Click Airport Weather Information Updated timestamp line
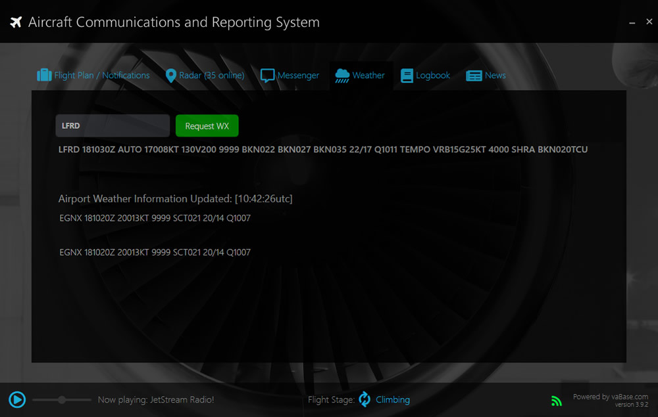Image resolution: width=658 pixels, height=417 pixels. point(176,199)
